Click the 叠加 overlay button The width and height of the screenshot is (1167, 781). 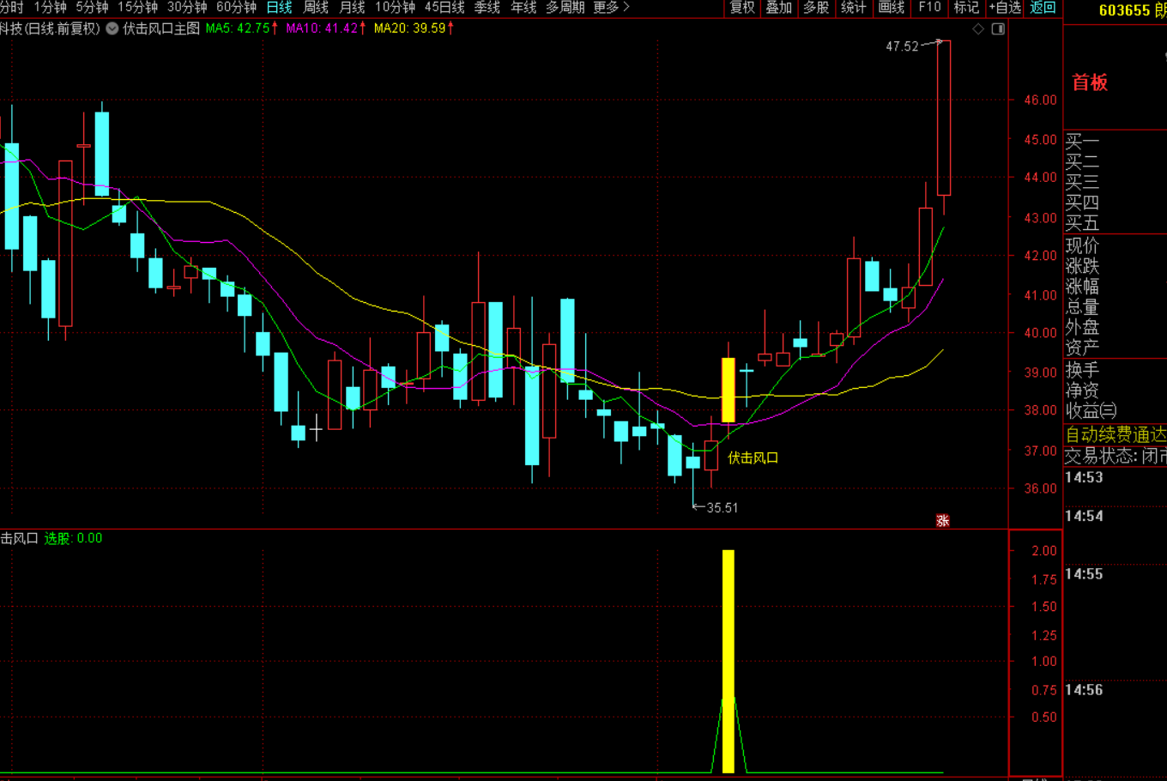point(779,8)
